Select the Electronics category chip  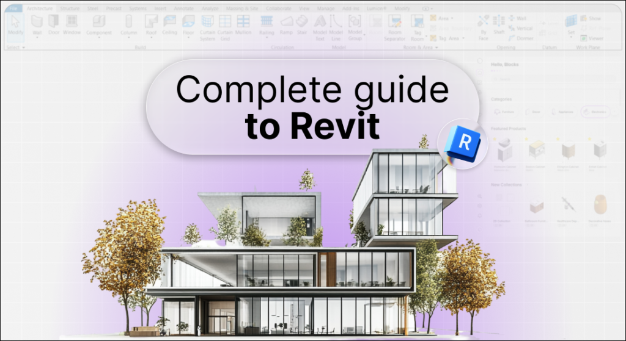pos(595,112)
